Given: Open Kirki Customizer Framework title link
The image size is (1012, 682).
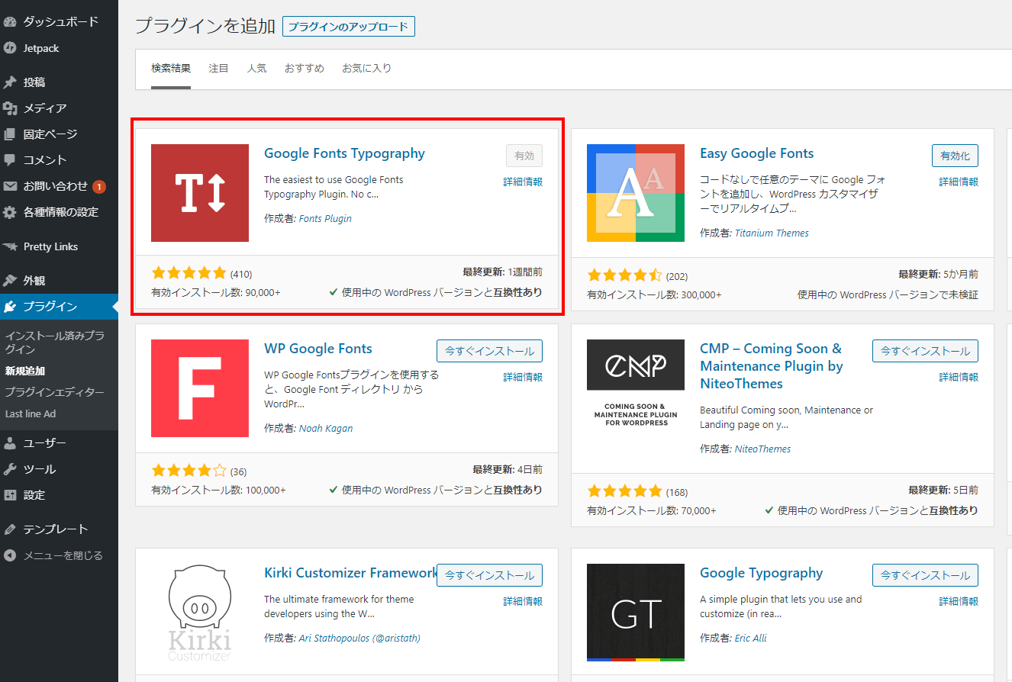Looking at the screenshot, I should click(350, 573).
